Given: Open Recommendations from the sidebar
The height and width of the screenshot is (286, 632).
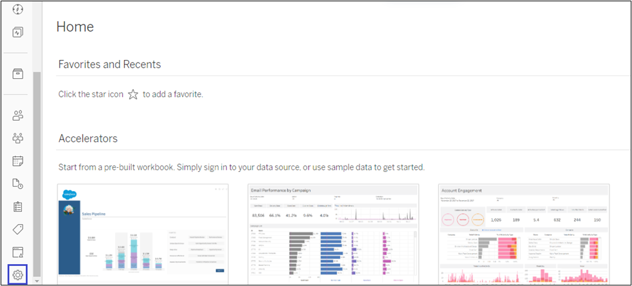Looking at the screenshot, I should [x=18, y=32].
